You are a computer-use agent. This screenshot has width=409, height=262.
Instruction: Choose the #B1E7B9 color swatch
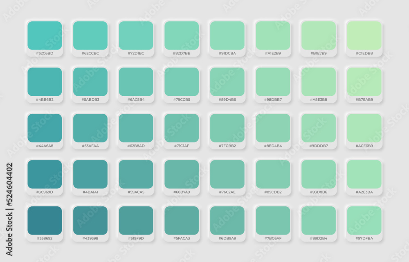pos(319,36)
